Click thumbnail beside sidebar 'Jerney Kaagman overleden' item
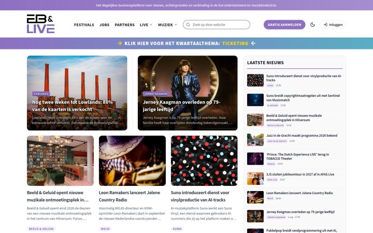This screenshot has width=373, height=233. (x=255, y=216)
